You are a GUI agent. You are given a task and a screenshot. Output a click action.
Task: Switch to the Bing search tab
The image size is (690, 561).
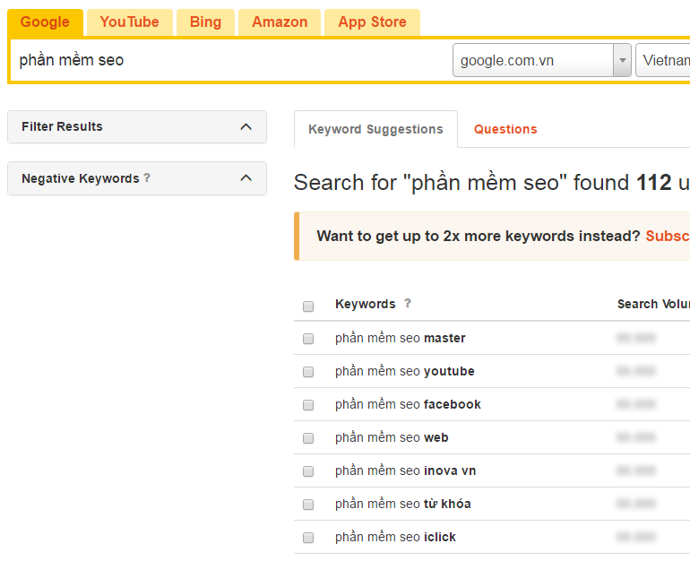point(205,22)
